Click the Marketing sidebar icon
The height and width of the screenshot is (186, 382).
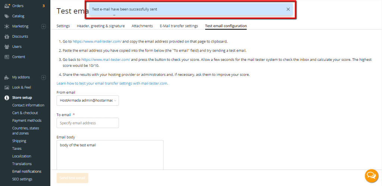tap(7, 26)
